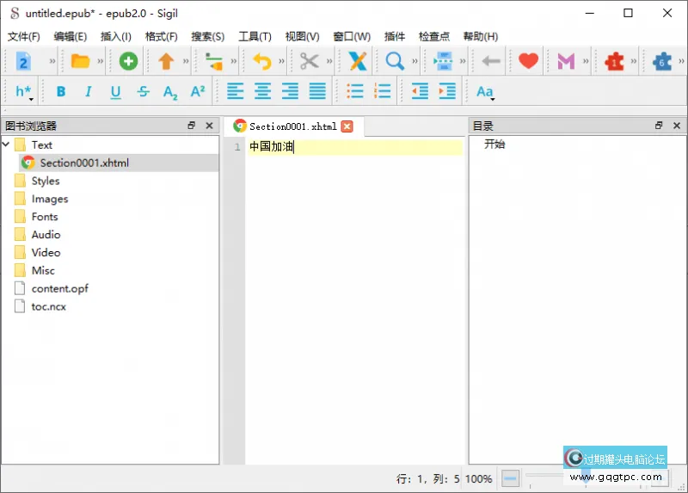Viewport: 688px width, 493px height.
Task: Run blue plugin 6 puzzle icon
Action: tap(662, 61)
